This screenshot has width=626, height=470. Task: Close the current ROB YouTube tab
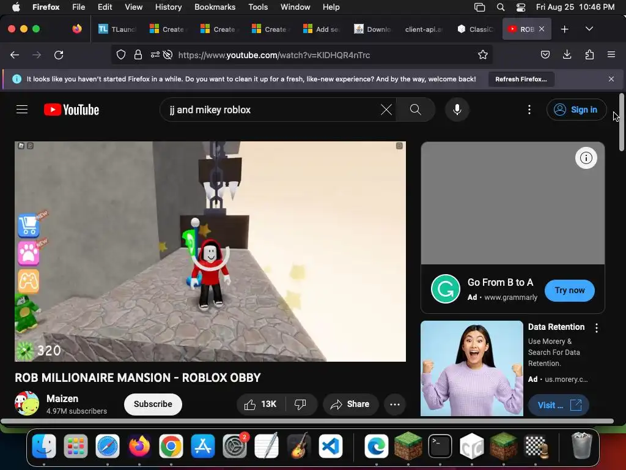[542, 29]
